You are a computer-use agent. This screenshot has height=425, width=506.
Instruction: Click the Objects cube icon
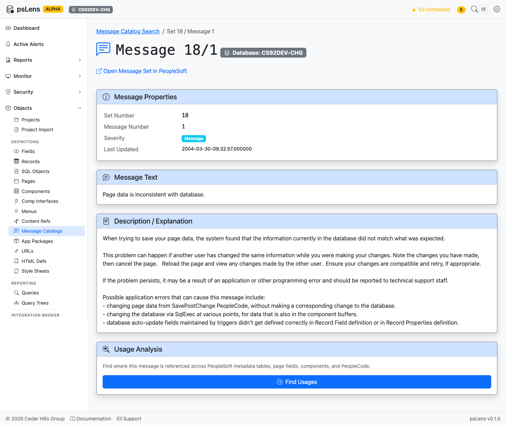[x=8, y=108]
